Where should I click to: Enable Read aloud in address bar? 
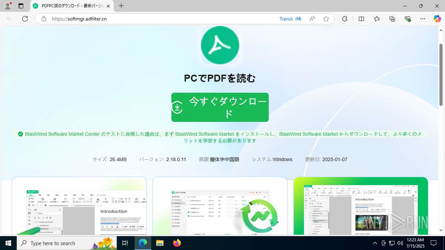[x=312, y=19]
